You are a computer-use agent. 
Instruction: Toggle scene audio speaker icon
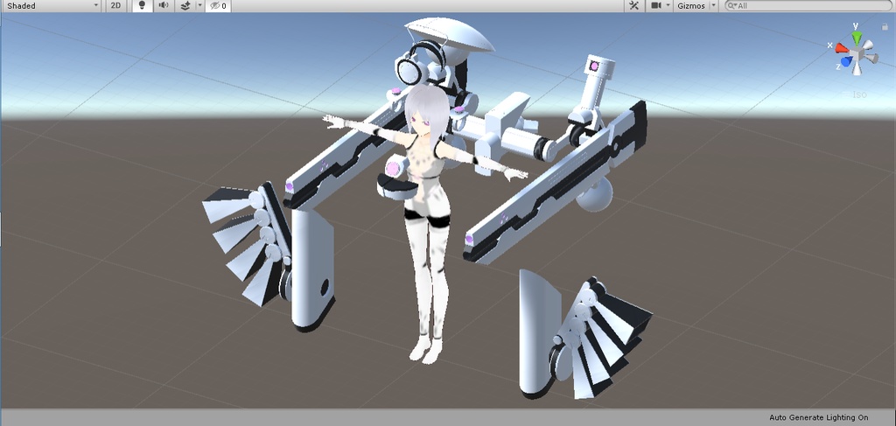click(164, 6)
